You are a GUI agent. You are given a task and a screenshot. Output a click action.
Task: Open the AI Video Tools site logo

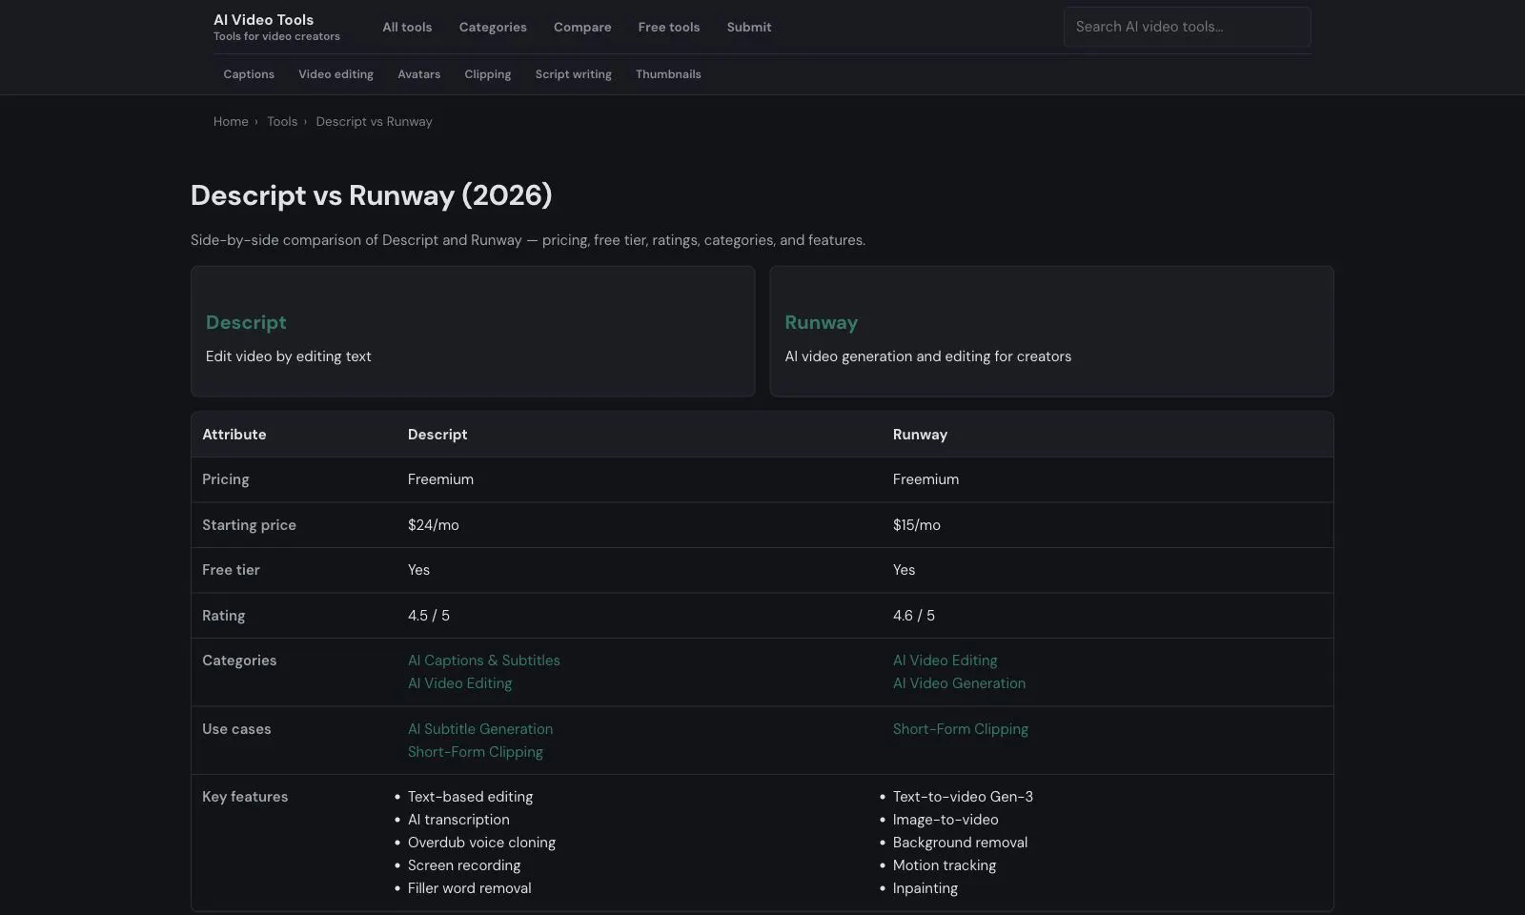tap(276, 27)
